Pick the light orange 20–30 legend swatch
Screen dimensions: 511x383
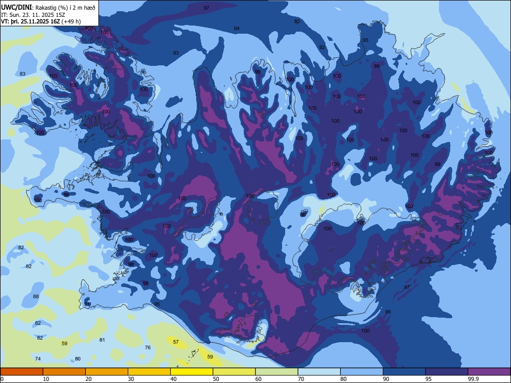coord(107,372)
